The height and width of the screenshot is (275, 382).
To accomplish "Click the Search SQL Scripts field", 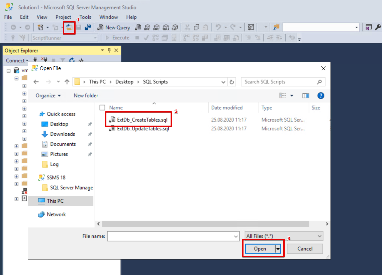I will pyautogui.click(x=283, y=82).
